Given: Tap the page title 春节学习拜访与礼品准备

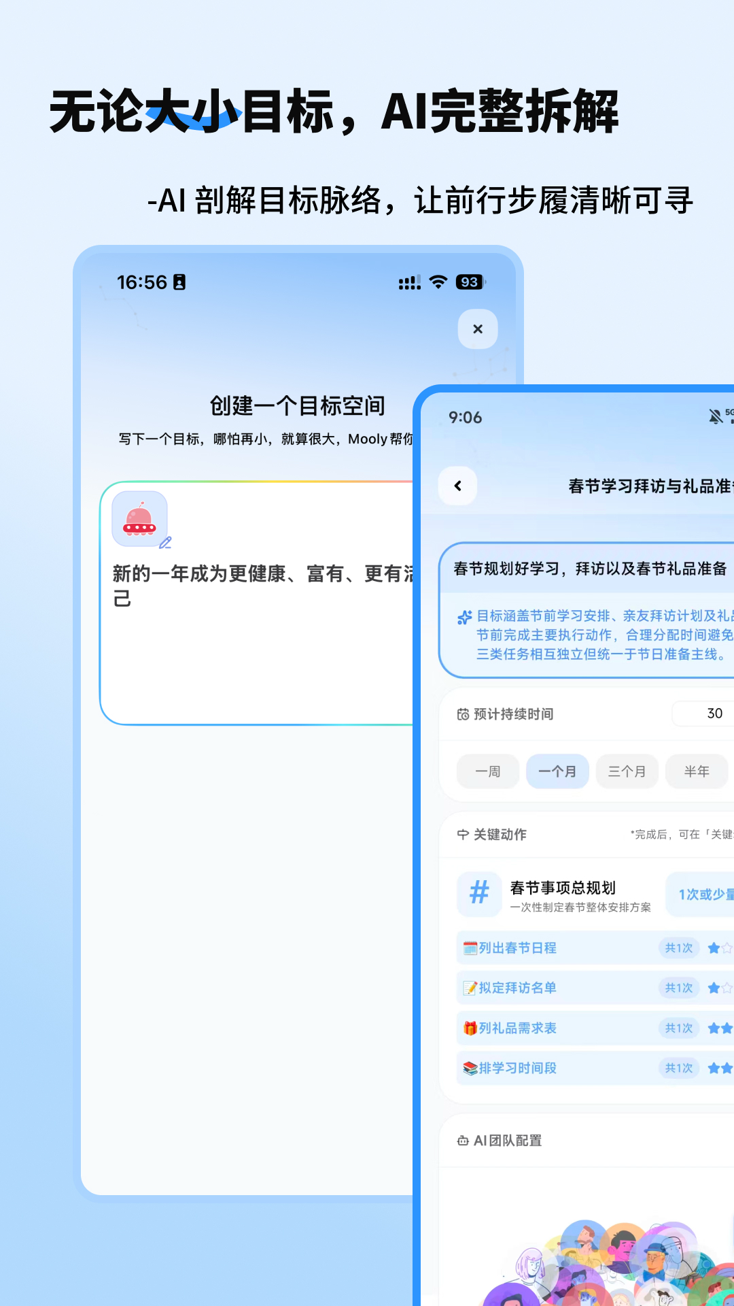Looking at the screenshot, I should click(x=651, y=486).
